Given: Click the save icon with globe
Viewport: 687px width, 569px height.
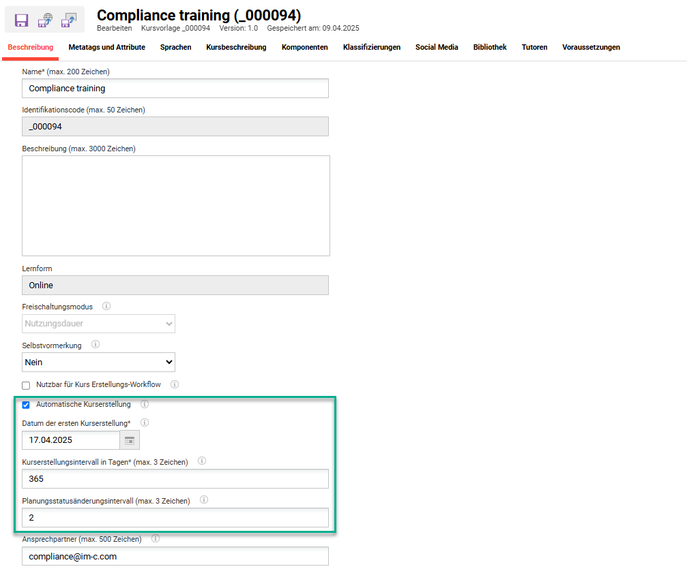Looking at the screenshot, I should coord(45,20).
